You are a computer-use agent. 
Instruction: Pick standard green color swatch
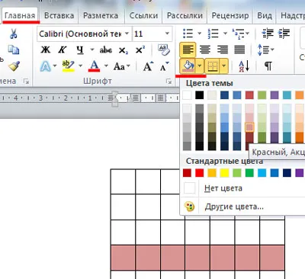click(249, 173)
